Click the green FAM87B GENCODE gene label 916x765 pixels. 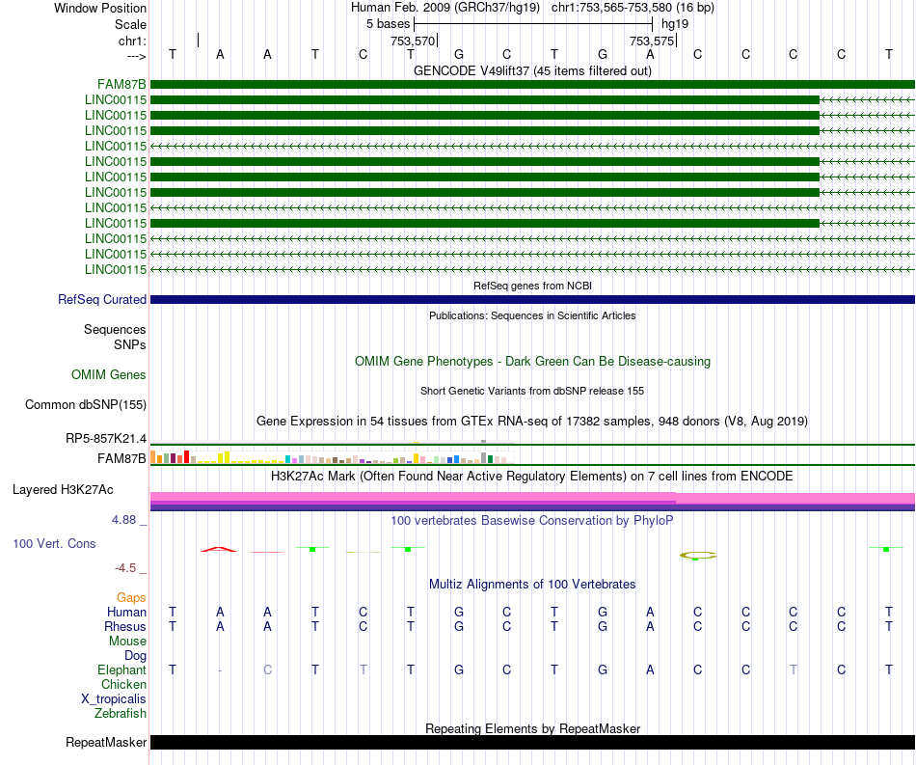click(x=121, y=85)
